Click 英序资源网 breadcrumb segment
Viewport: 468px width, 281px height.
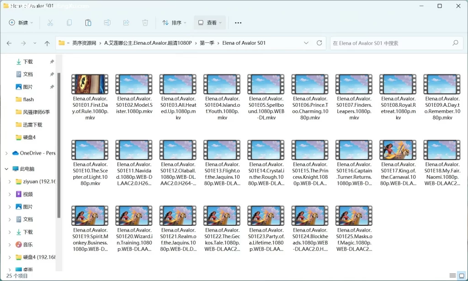pyautogui.click(x=84, y=43)
